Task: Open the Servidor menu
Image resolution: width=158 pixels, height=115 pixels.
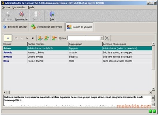Action: (x=6, y=7)
